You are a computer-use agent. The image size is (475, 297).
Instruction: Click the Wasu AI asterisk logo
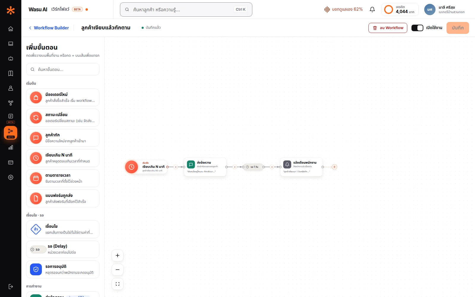pyautogui.click(x=11, y=10)
